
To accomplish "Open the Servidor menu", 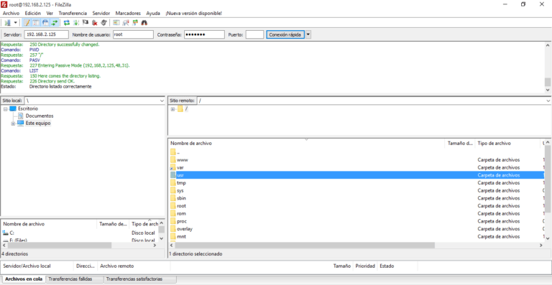I will click(x=101, y=13).
